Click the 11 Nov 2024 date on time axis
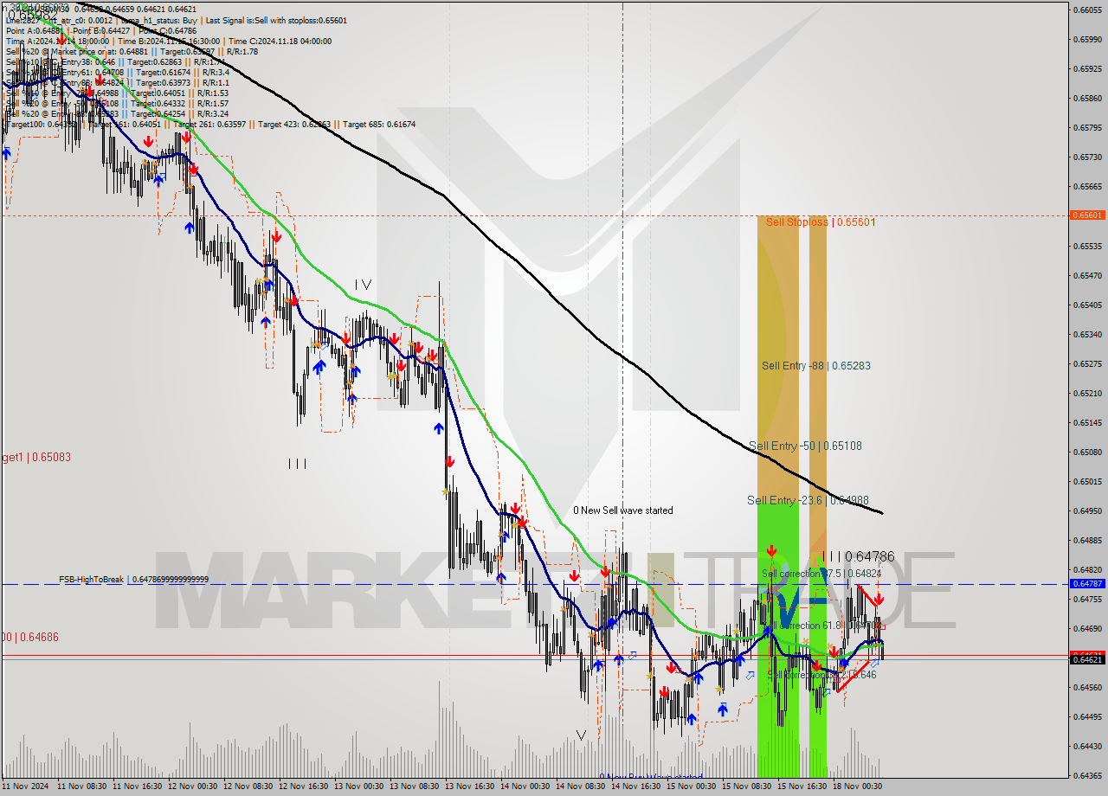This screenshot has height=796, width=1108. click(x=27, y=786)
